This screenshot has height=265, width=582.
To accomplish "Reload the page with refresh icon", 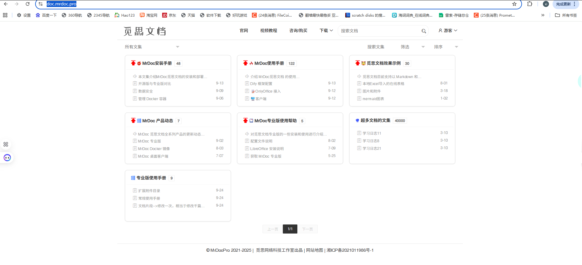I will click(28, 4).
